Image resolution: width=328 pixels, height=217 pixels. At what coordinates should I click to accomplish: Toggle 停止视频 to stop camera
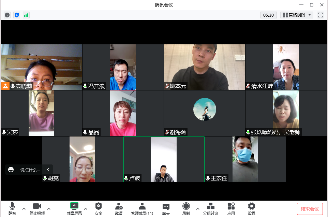(x=37, y=208)
